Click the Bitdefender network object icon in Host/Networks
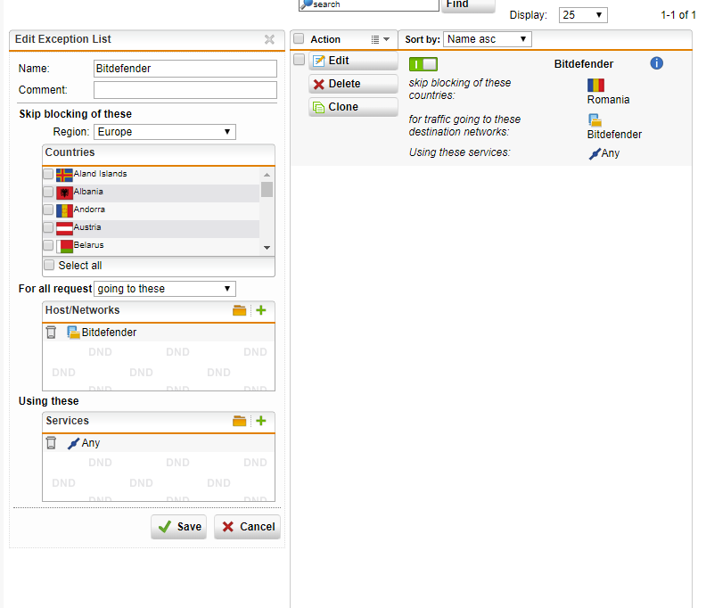The width and height of the screenshot is (706, 608). 73,333
